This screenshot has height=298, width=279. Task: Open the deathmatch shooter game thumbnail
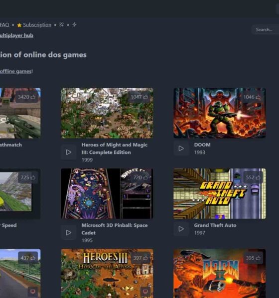click(x=20, y=113)
